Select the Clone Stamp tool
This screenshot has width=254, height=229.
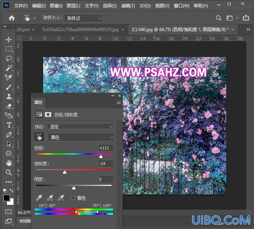(9, 97)
